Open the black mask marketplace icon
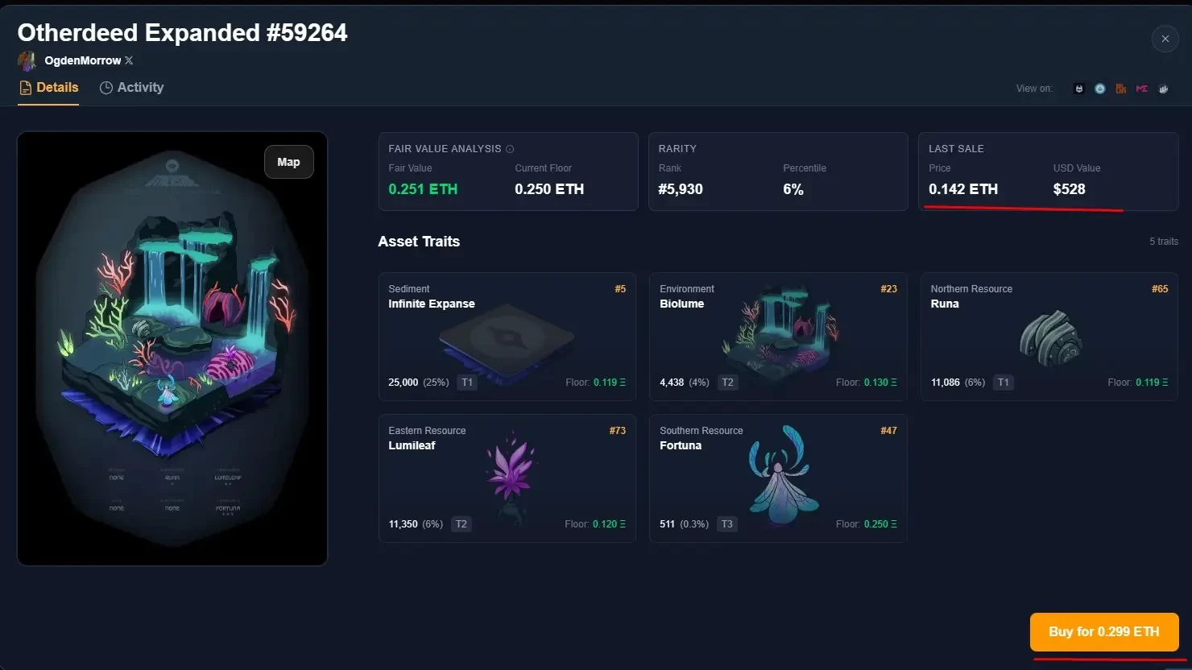The width and height of the screenshot is (1192, 670). pos(1078,89)
